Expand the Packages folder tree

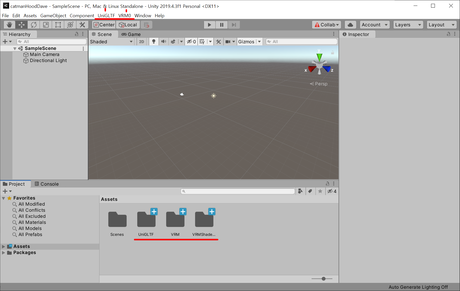tap(4, 253)
